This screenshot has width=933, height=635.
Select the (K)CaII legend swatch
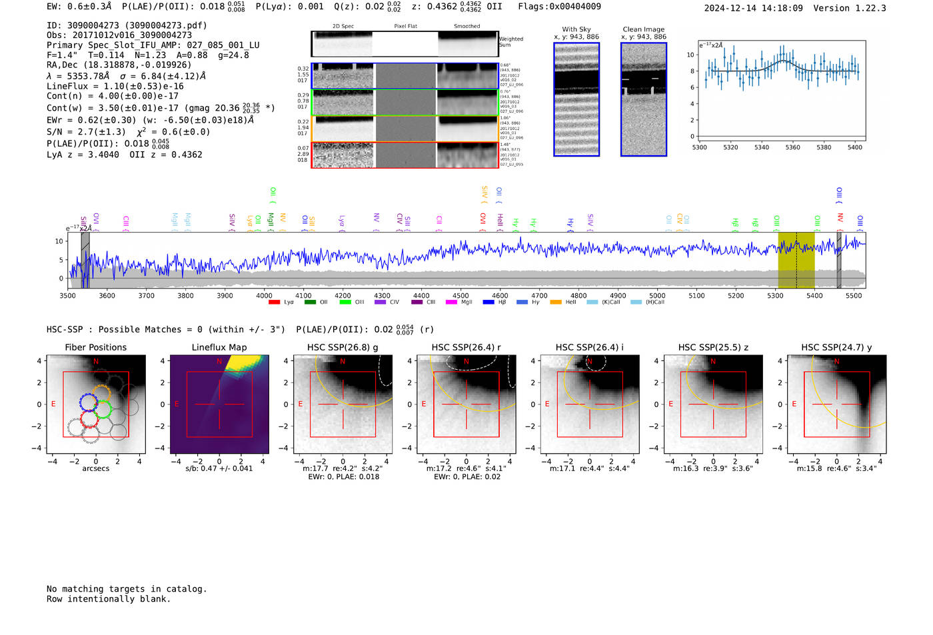592,303
